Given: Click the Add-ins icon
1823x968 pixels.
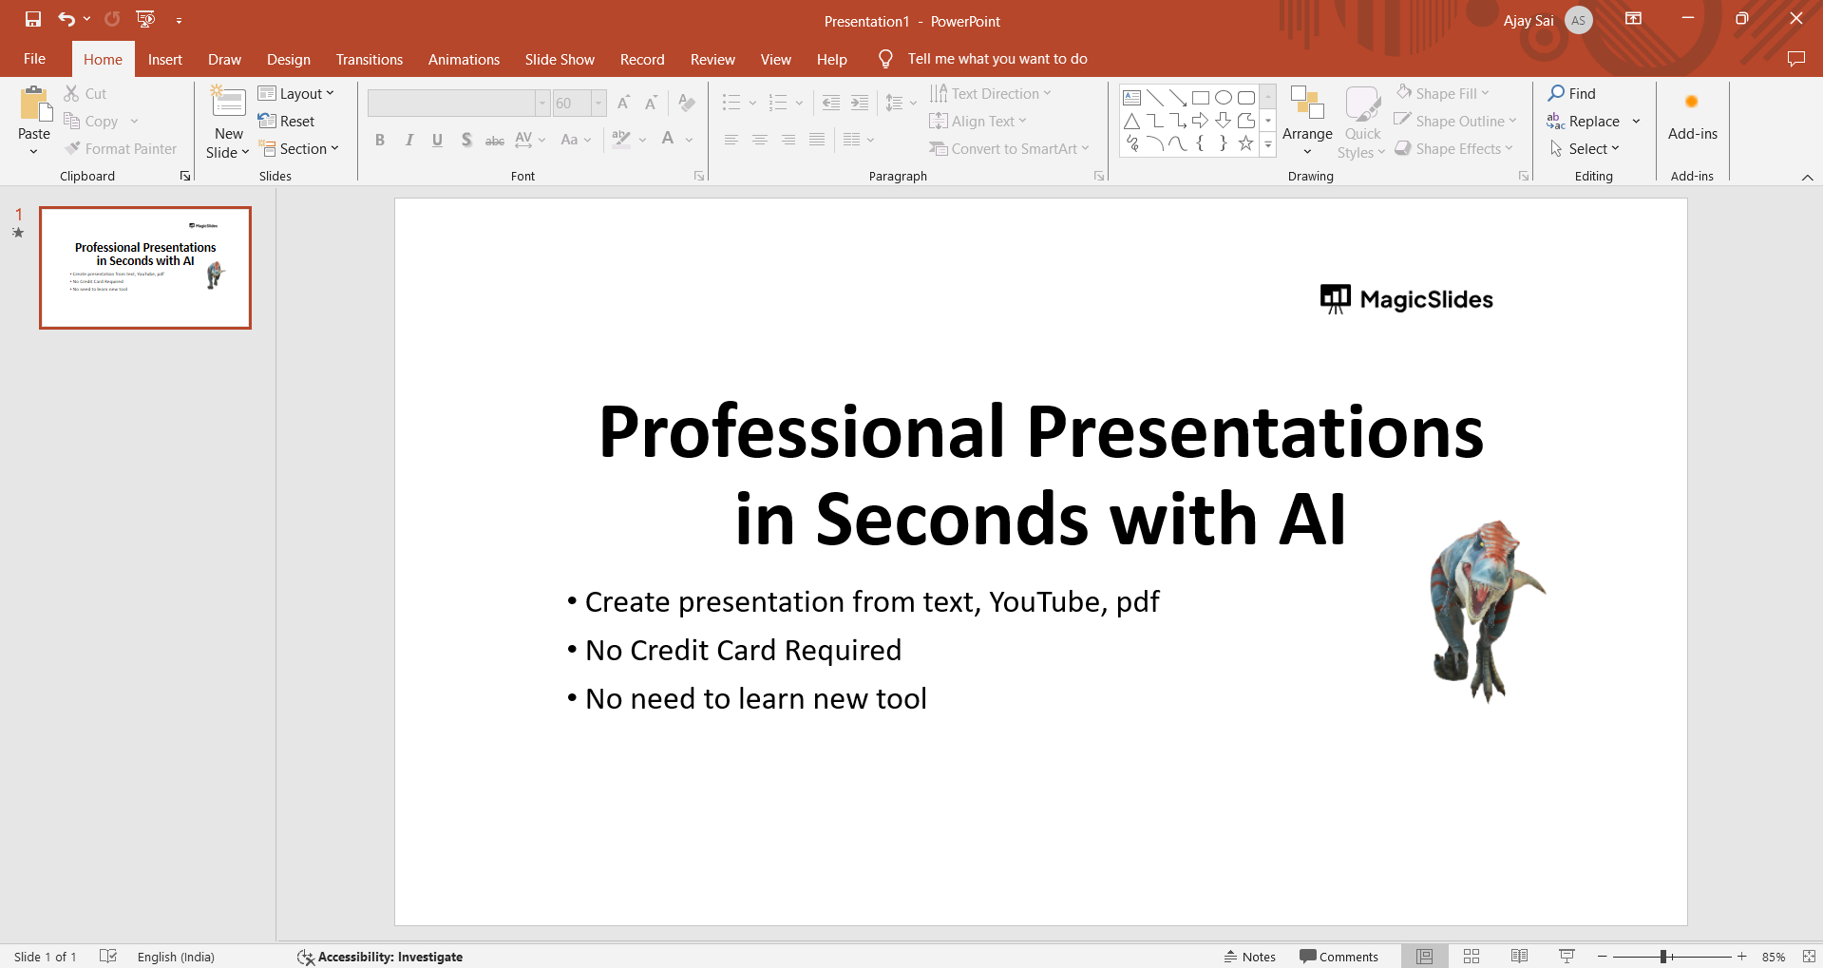Looking at the screenshot, I should pyautogui.click(x=1692, y=103).
